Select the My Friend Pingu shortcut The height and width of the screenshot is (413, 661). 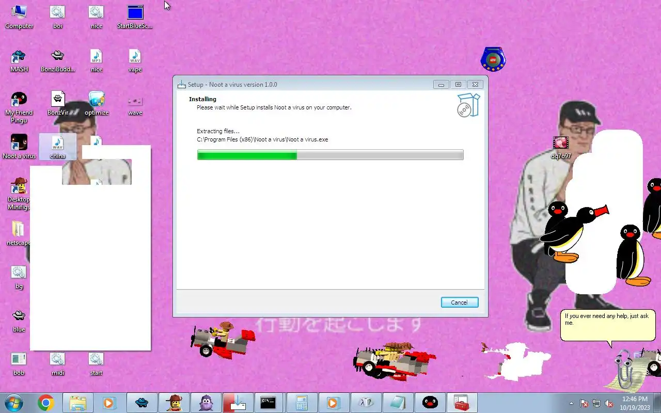tap(19, 107)
